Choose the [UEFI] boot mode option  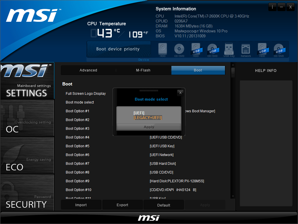pyautogui.click(x=139, y=113)
